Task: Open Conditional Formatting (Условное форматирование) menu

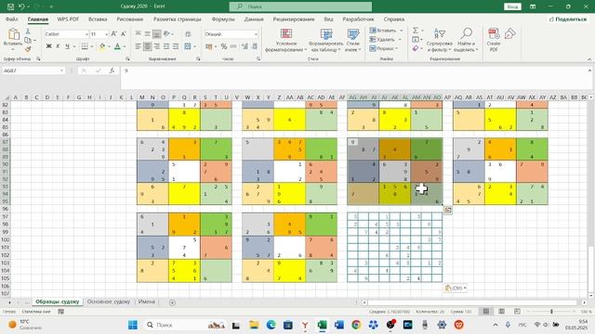Action: coord(286,40)
